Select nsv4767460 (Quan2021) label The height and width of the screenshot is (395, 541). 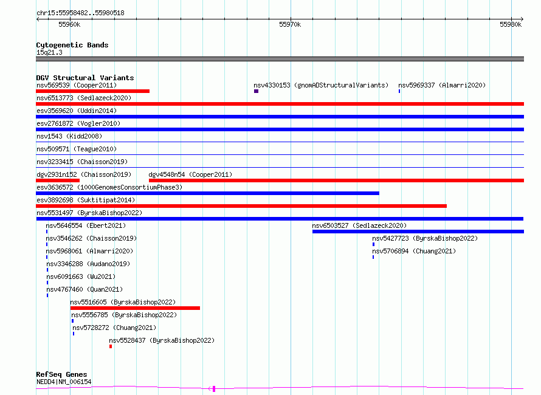[x=84, y=289]
